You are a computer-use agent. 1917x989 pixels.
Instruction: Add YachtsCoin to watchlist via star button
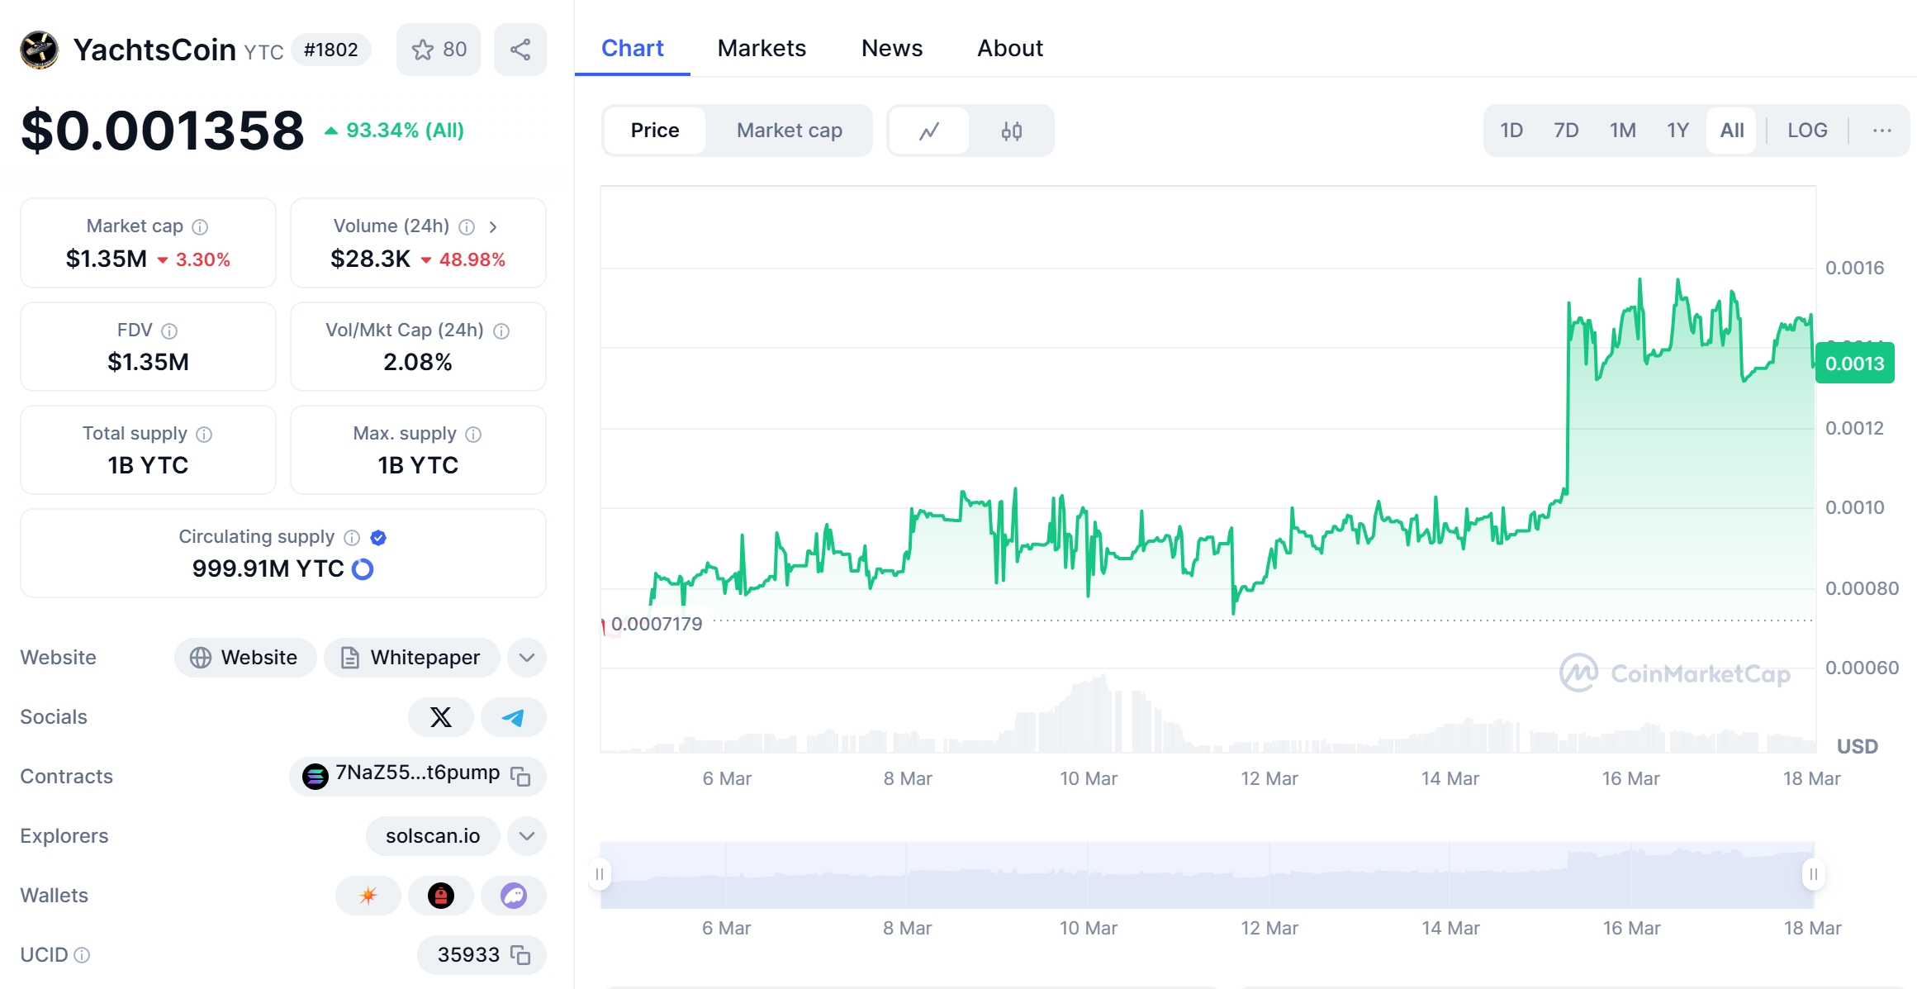pos(439,50)
